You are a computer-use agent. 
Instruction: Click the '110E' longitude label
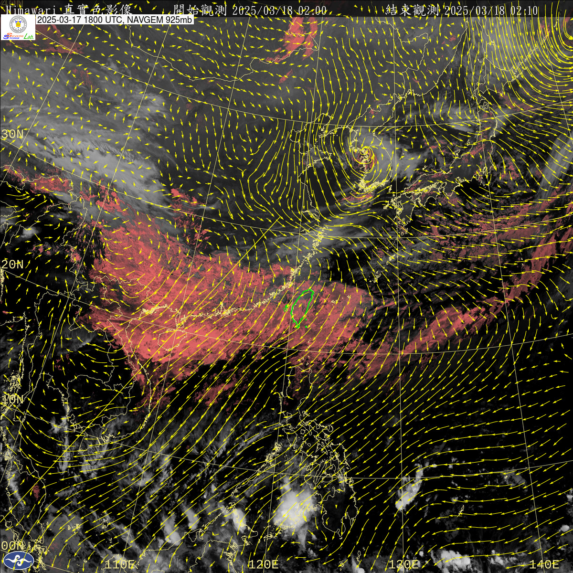pos(119,564)
